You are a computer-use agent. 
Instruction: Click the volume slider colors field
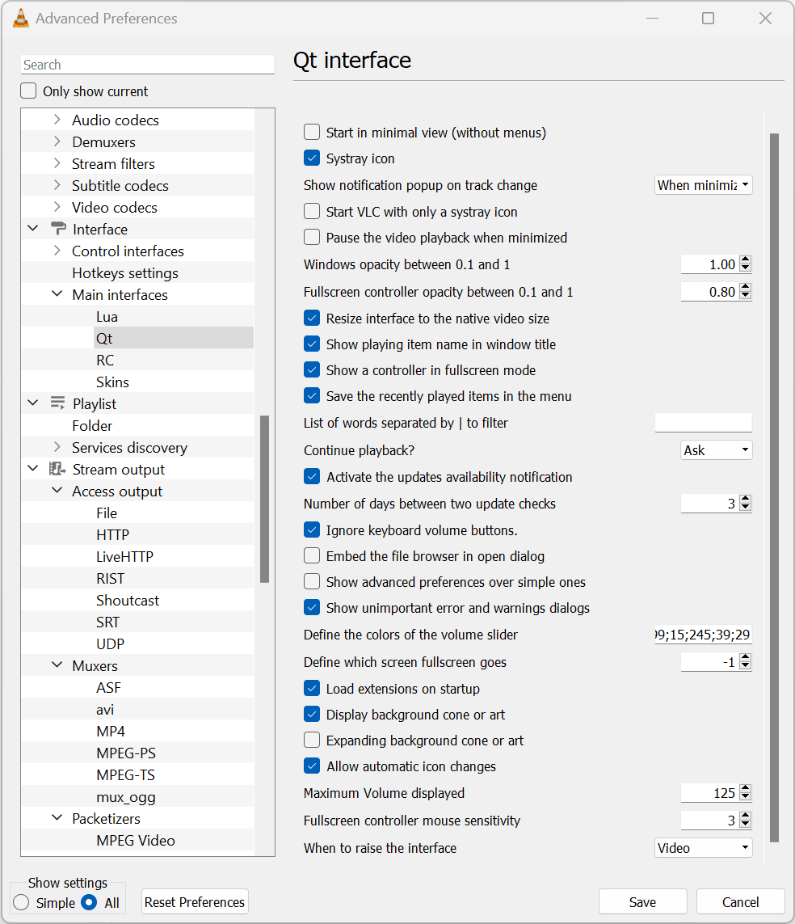(703, 635)
